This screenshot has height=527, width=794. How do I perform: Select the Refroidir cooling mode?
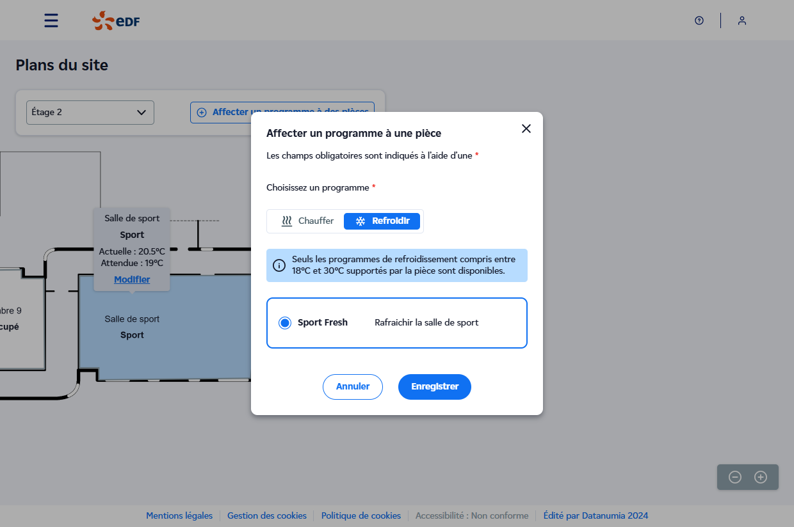tap(382, 221)
